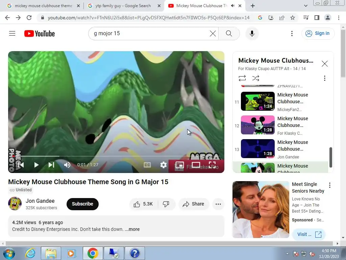
Task: Open Windows Explorer from taskbar
Action: 51,253
